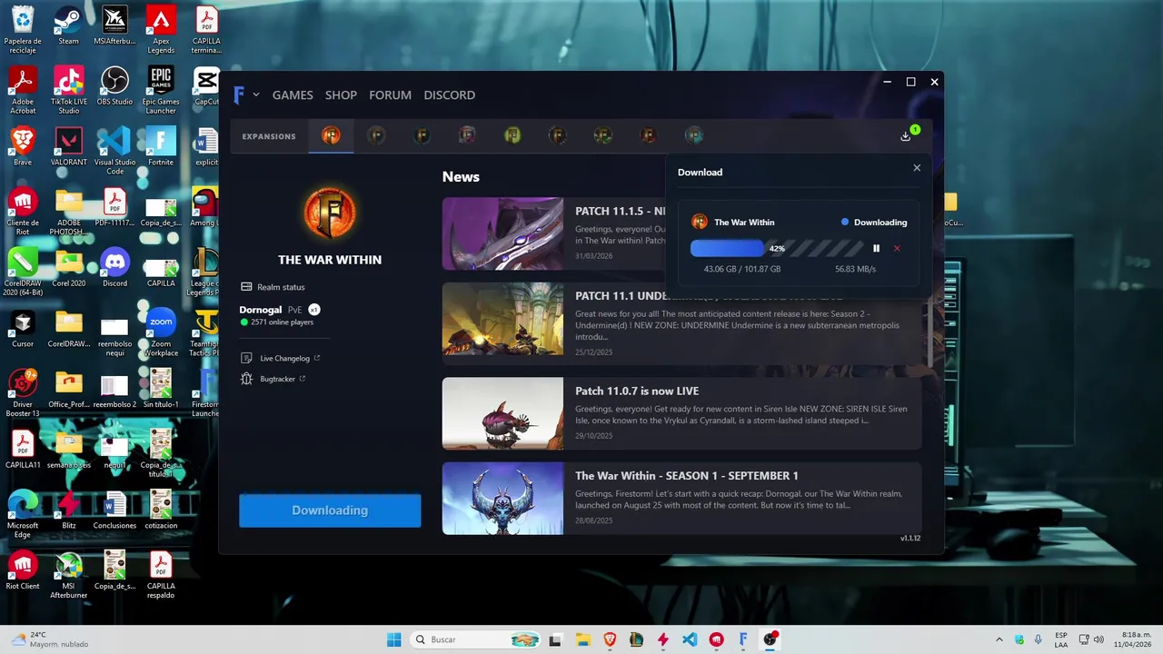
Task: Open the DISCORD menu
Action: [x=449, y=94]
